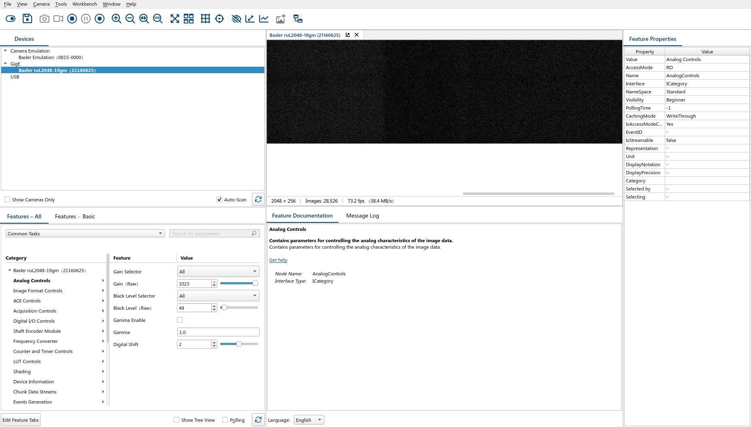Toggle fullscreen image view
Viewport: 751px width, 427px height.
[175, 19]
